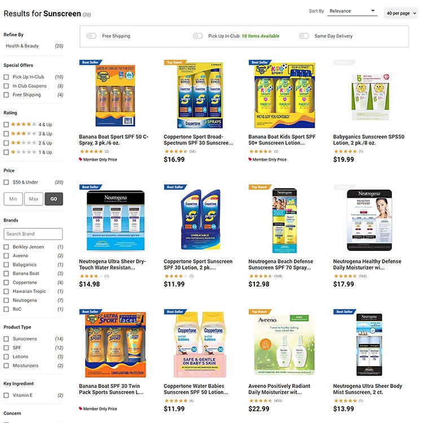
Task: Click the Search Brand input field
Action: click(33, 234)
